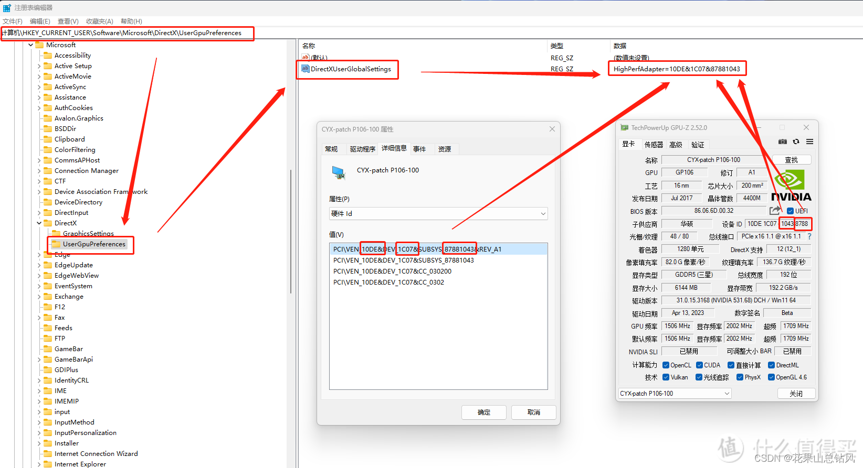Toggle the 直接计算 checkbox
The height and width of the screenshot is (468, 863).
(x=731, y=365)
